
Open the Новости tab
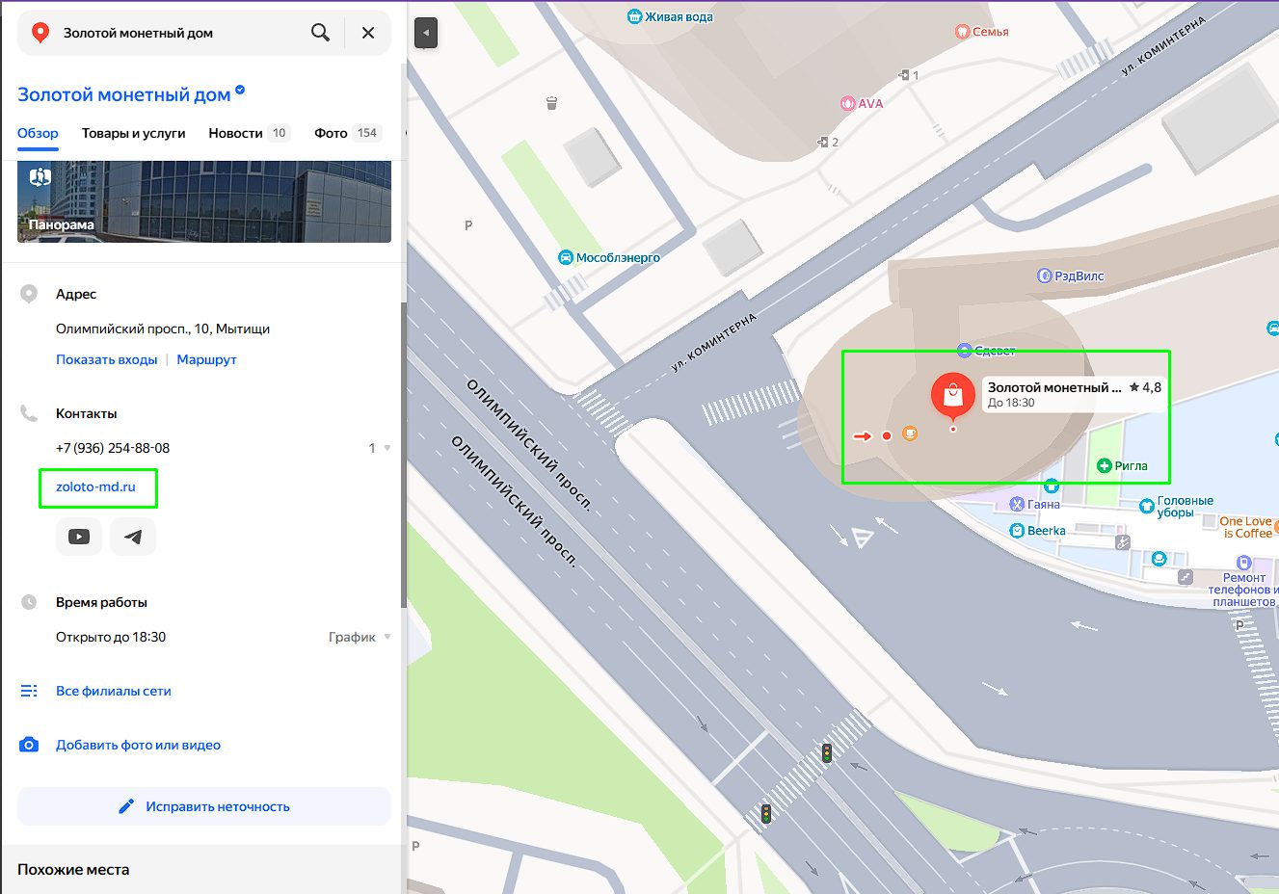pos(249,133)
